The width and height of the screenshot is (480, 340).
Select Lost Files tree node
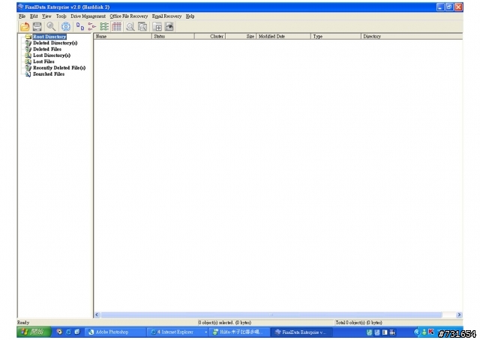(43, 62)
